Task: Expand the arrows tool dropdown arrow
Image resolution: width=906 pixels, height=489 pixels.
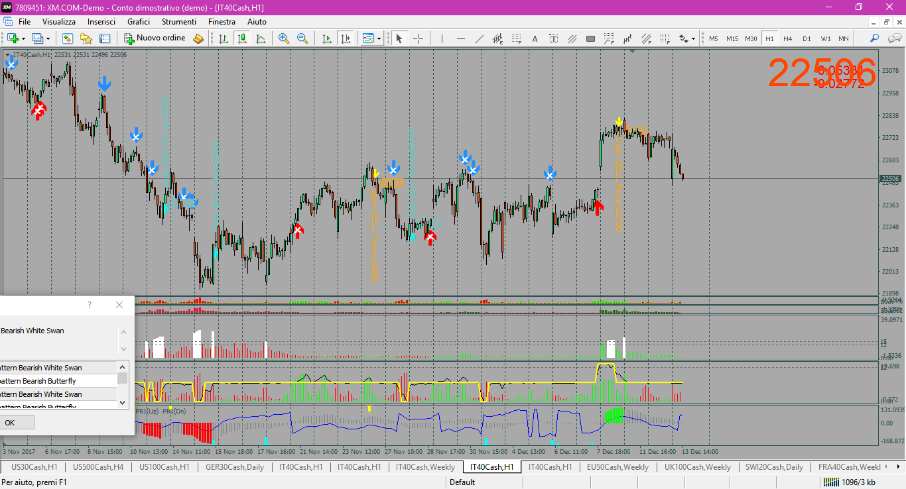Action: tap(694, 38)
